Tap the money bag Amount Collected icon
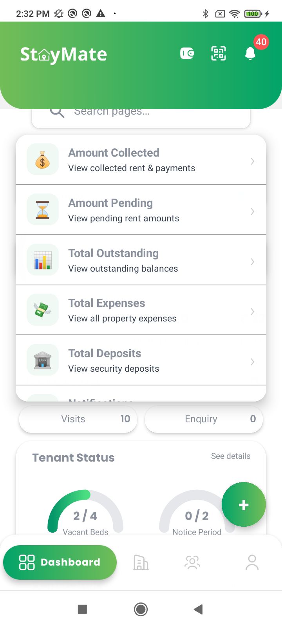This screenshot has width=282, height=628. pos(43,160)
